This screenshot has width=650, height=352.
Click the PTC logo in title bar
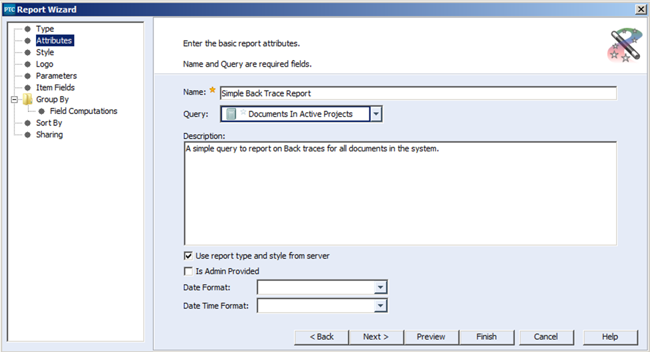[9, 9]
